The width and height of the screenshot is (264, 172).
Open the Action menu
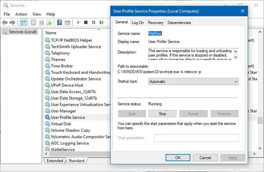click(x=21, y=14)
